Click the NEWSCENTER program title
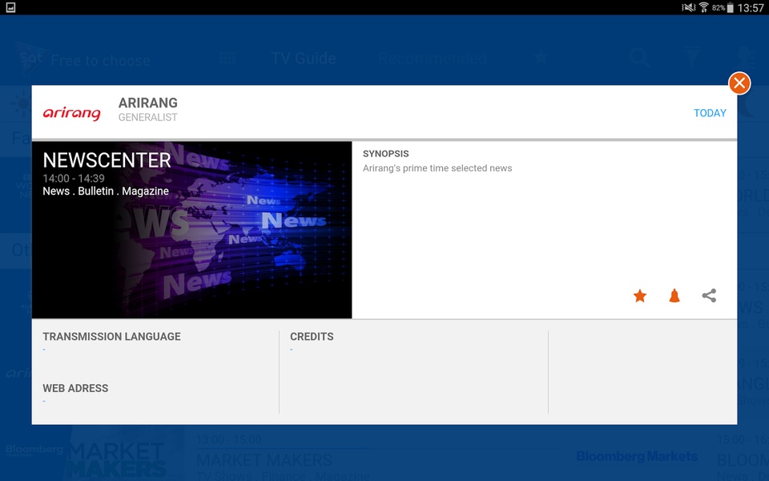This screenshot has width=769, height=481. click(x=107, y=160)
